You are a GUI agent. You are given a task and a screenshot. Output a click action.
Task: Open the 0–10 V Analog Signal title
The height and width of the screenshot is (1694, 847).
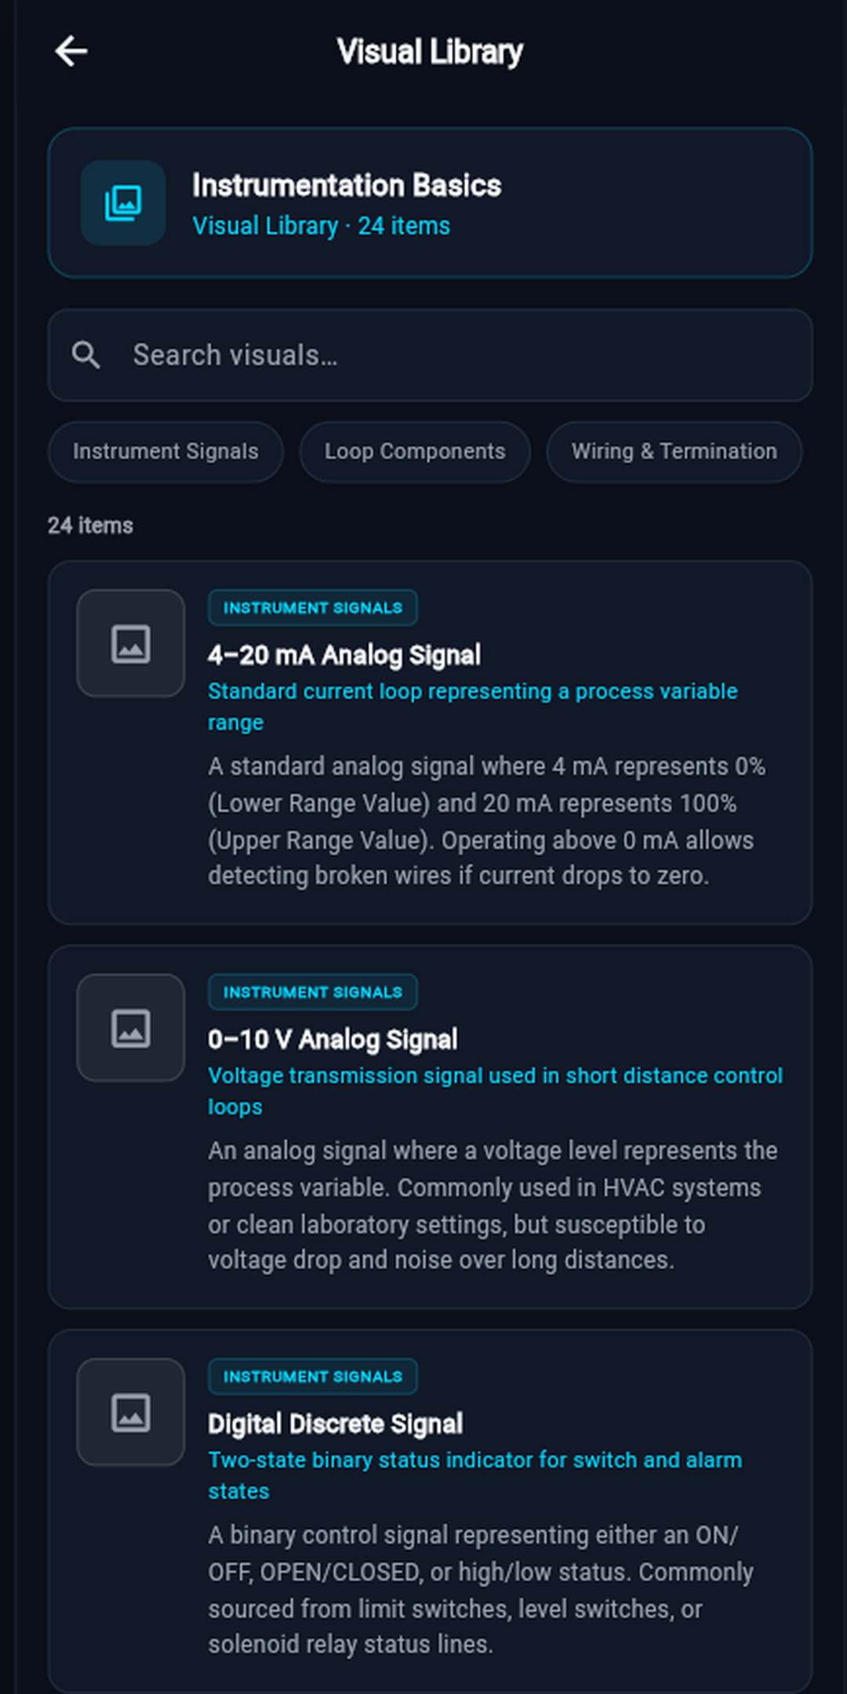click(333, 1039)
